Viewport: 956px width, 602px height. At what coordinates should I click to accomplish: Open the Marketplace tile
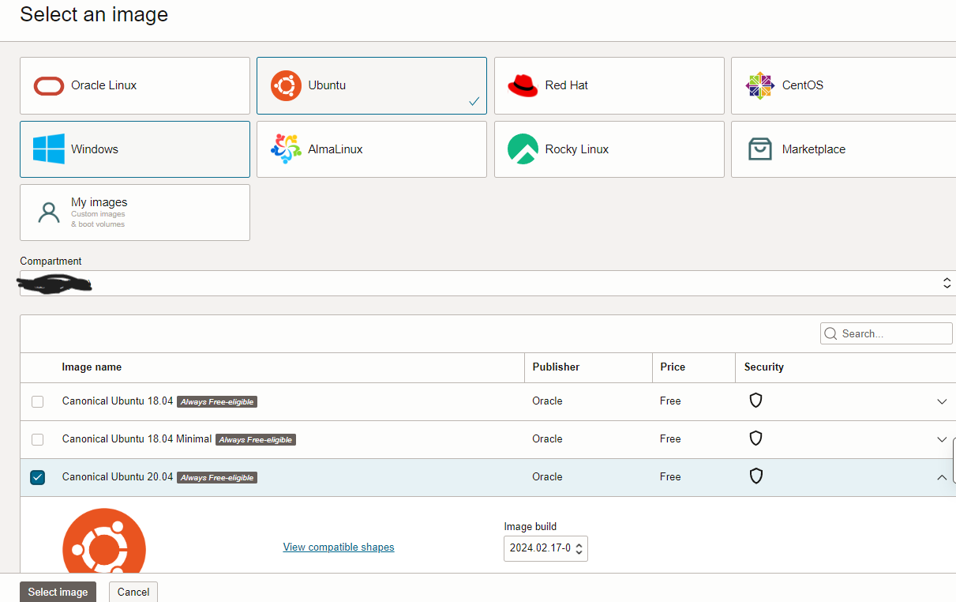843,149
